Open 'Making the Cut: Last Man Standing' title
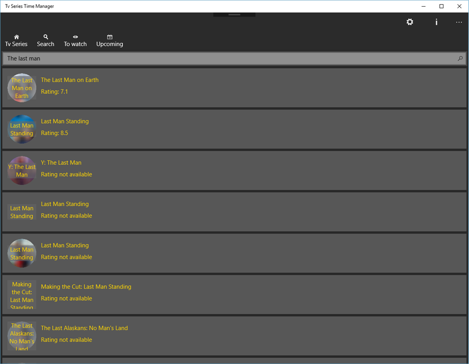This screenshot has width=469, height=364. 86,287
